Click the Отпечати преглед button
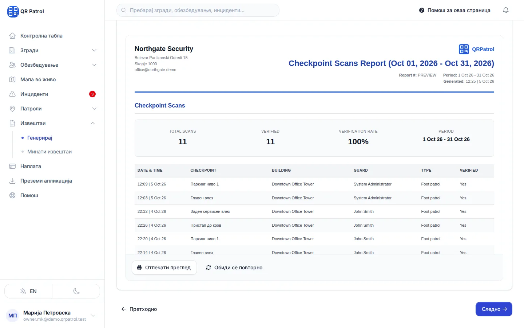 point(164,268)
